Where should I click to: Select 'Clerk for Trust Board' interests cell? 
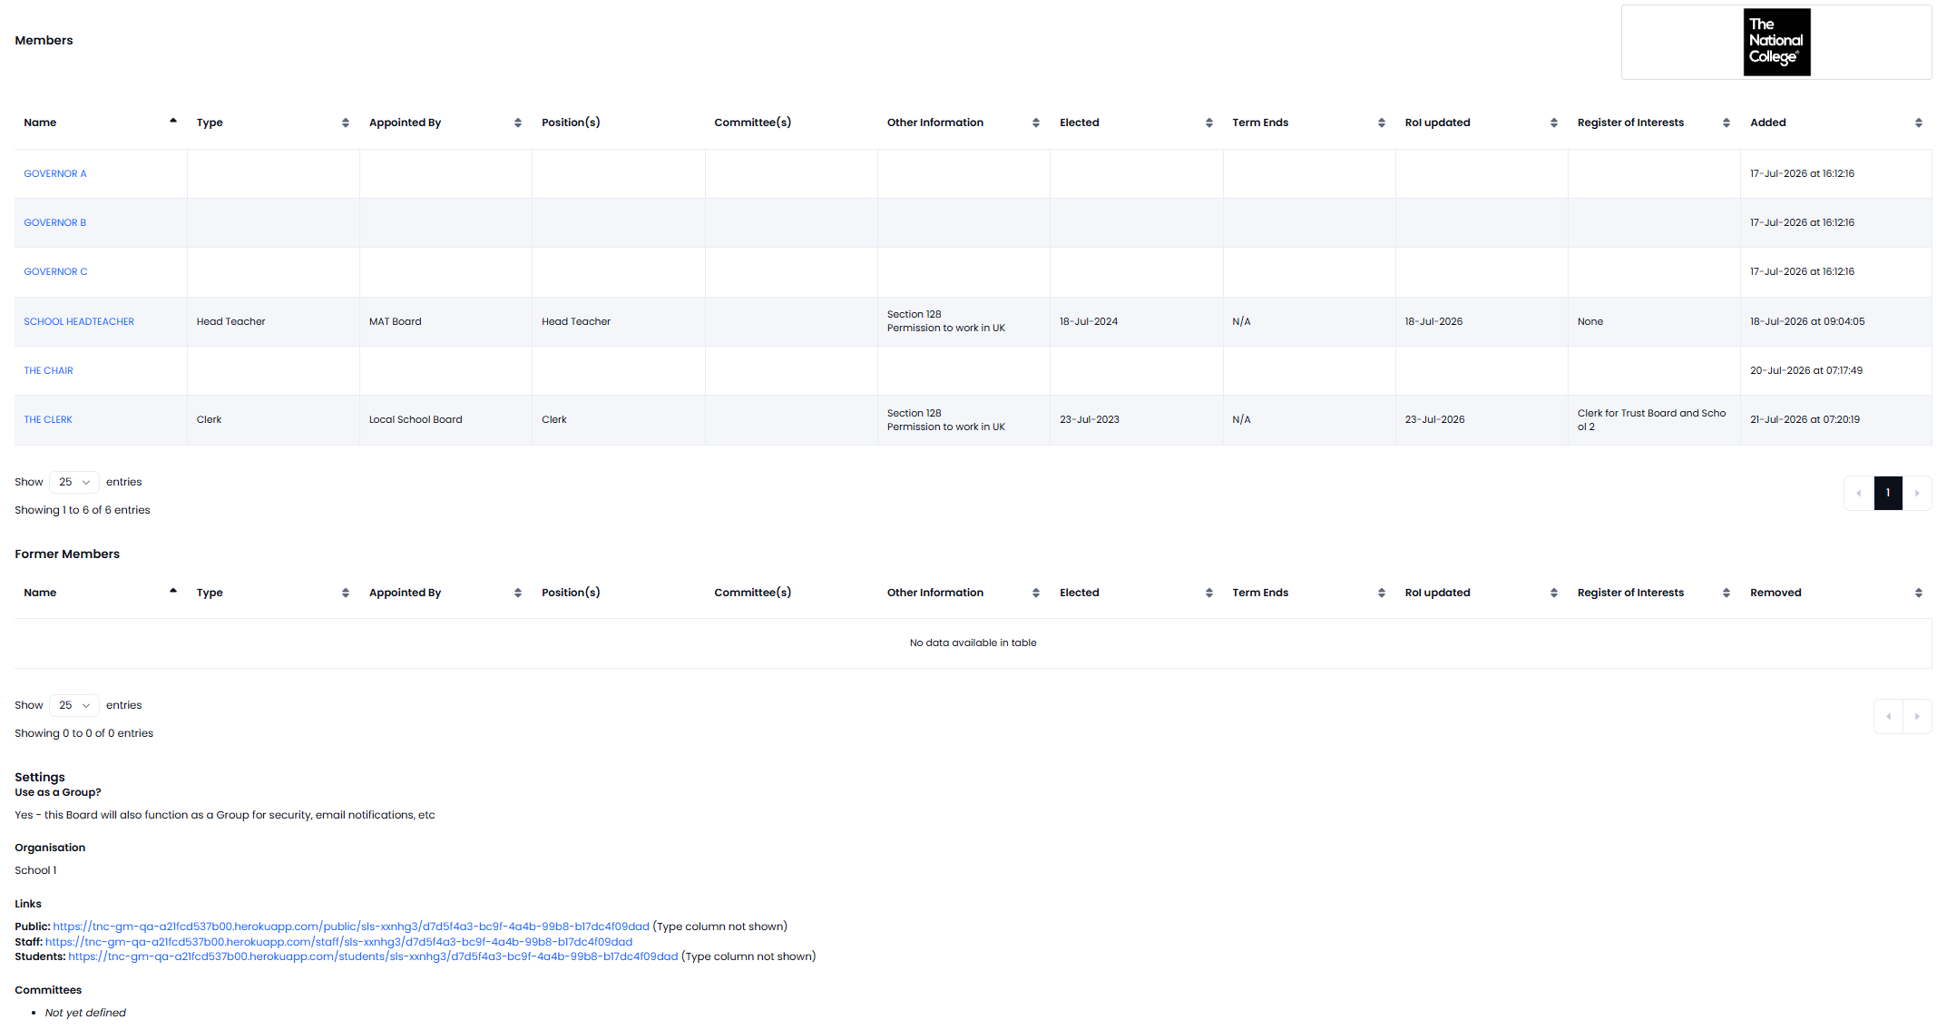pos(1654,419)
